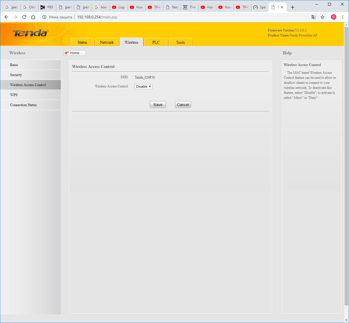This screenshot has height=323, width=349.
Task: Select Wireless Access Control sidebar item
Action: pyautogui.click(x=30, y=85)
